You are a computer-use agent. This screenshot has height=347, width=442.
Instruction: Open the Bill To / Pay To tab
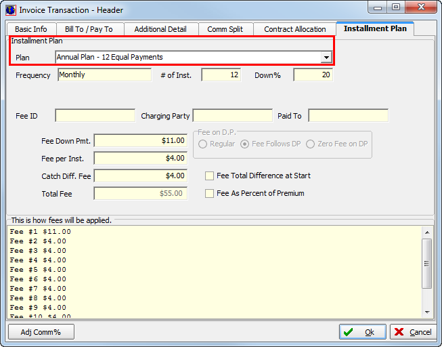pos(89,29)
